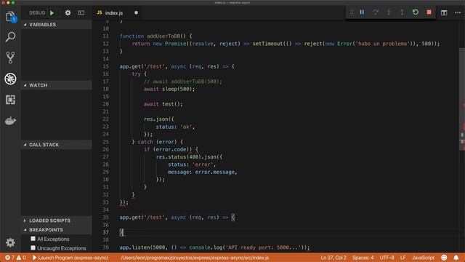Screen dimensions: 465x262
Task: Enable the All Exceptions breakpoint checkbox
Action: (x=33, y=239)
